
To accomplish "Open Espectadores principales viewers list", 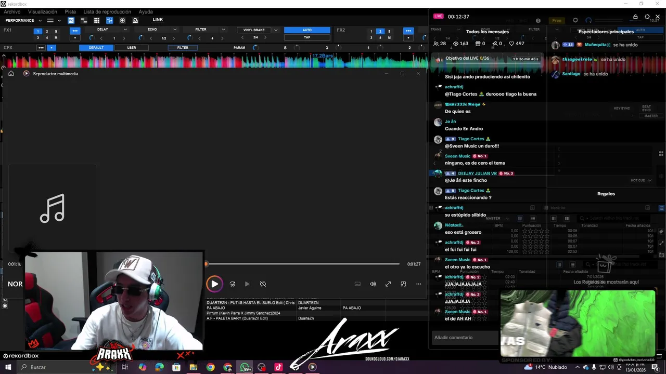I will coord(606,32).
